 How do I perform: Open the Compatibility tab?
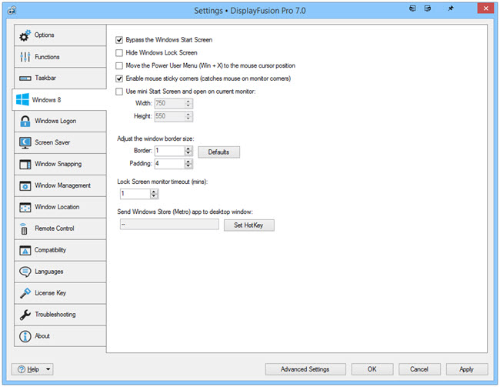tap(60, 251)
